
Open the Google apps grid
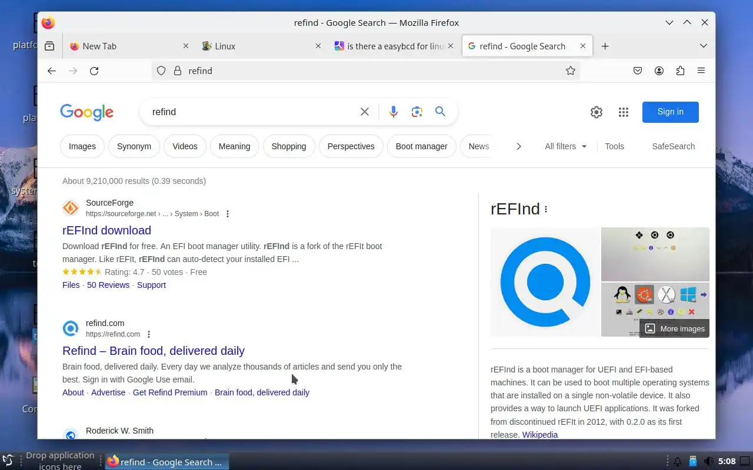pyautogui.click(x=624, y=112)
